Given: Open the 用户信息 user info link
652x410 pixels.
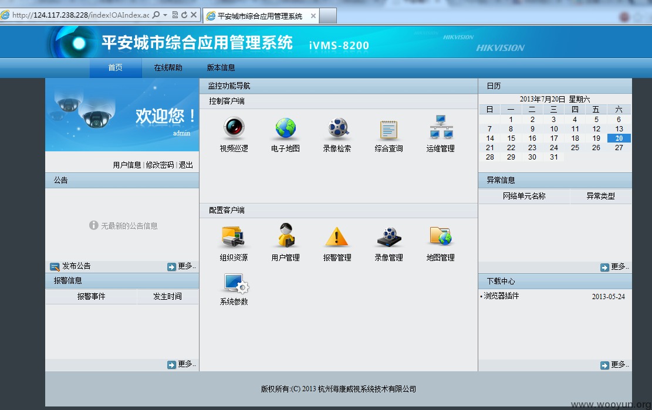Looking at the screenshot, I should pyautogui.click(x=127, y=165).
